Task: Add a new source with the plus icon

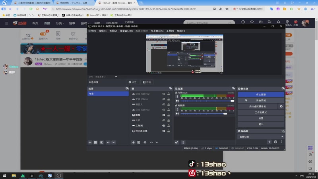Action: click(x=133, y=142)
